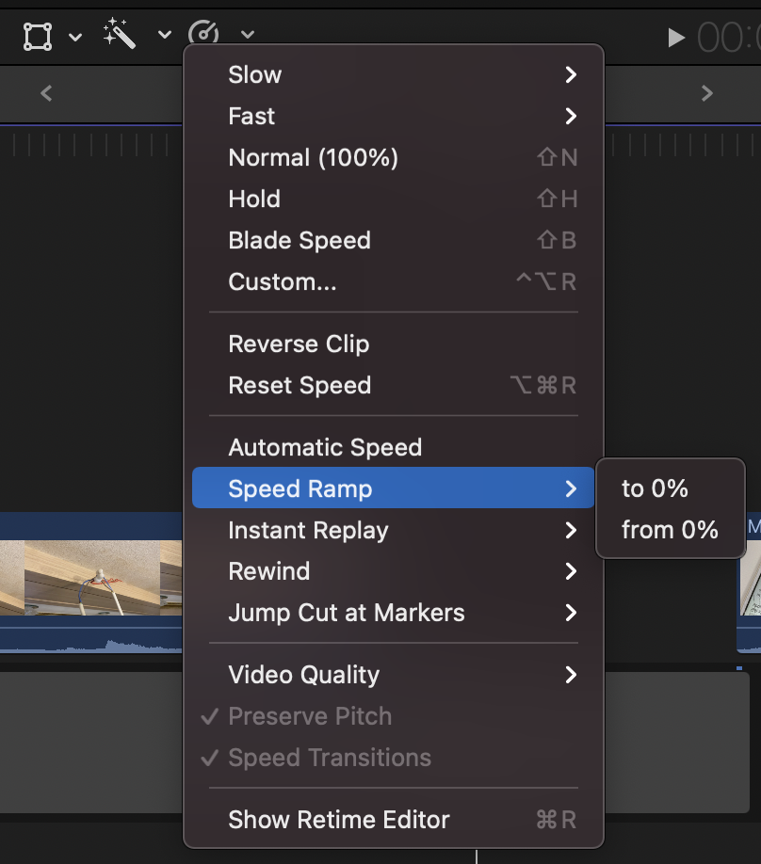This screenshot has width=761, height=864.
Task: Choose Reset Speed
Action: click(x=393, y=385)
